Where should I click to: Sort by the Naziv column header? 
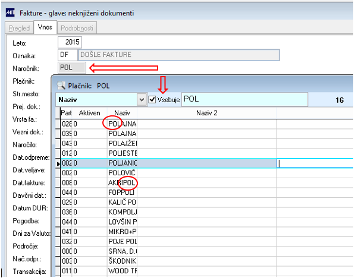click(122, 113)
